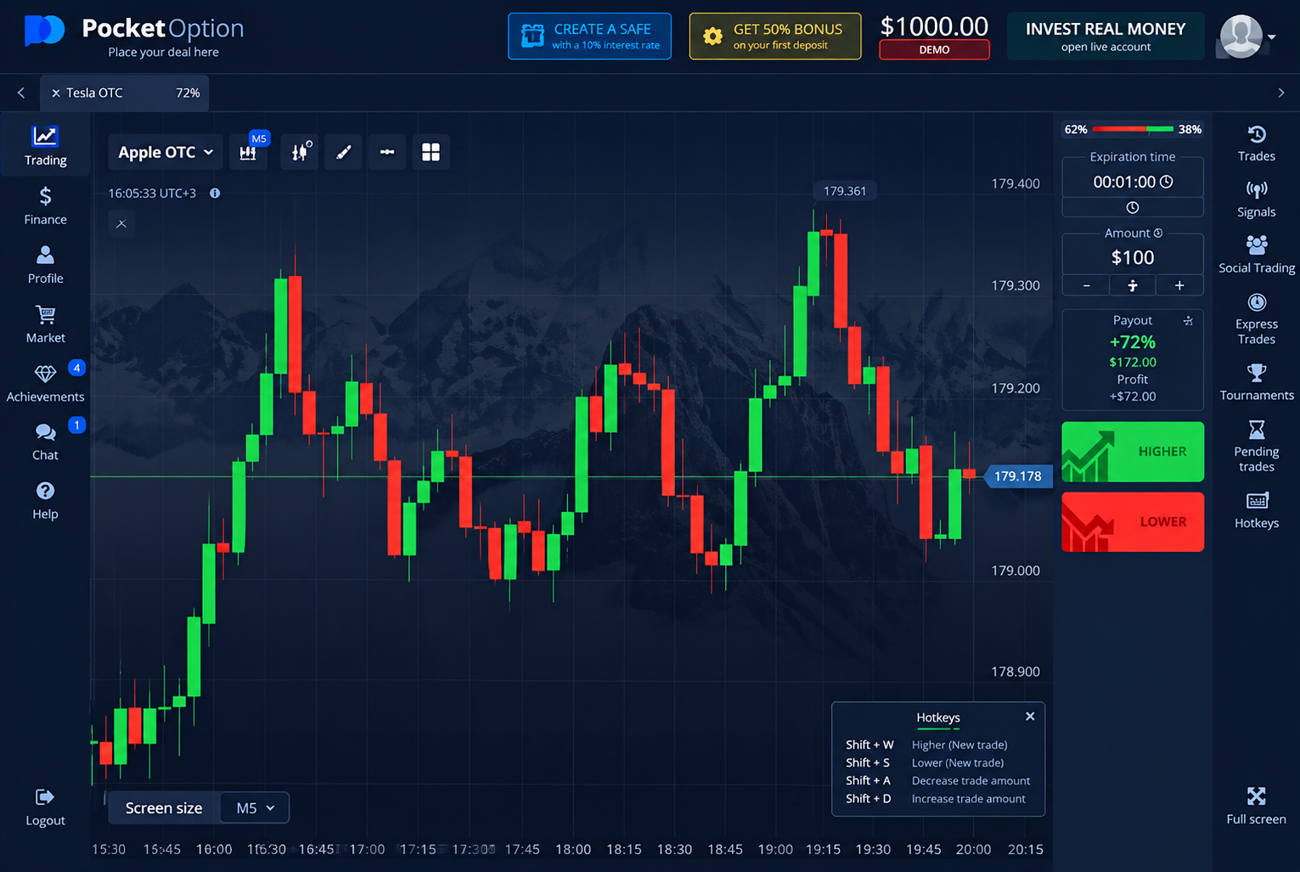Open the Signals panel
The height and width of the screenshot is (872, 1300).
coord(1256,200)
